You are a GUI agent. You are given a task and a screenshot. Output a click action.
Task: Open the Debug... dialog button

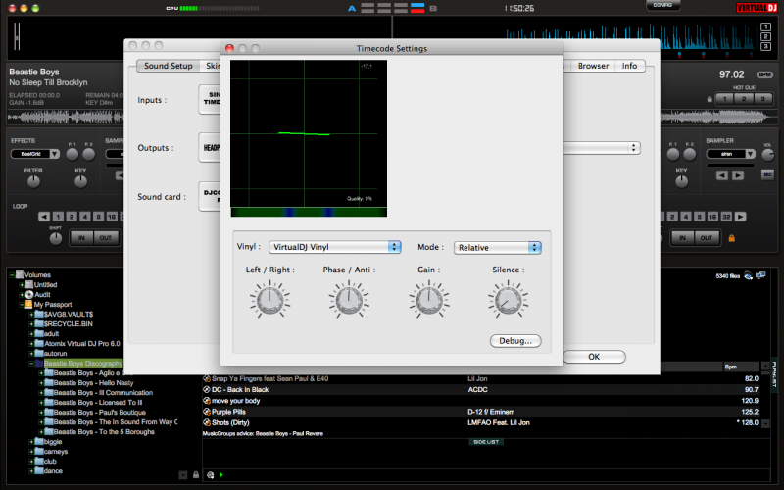point(515,341)
